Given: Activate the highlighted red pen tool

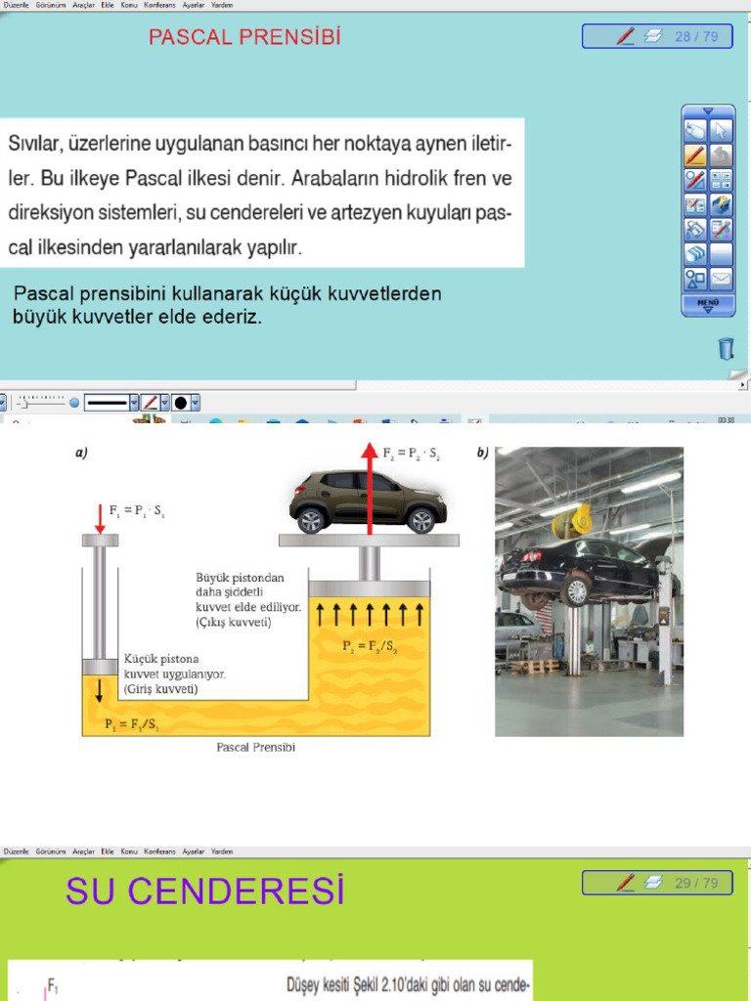Looking at the screenshot, I should click(695, 155).
